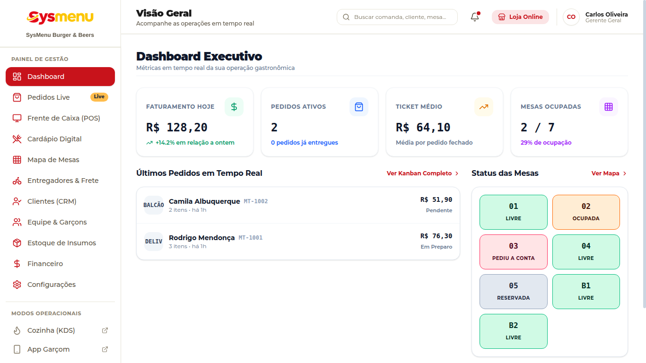Go to Clientes (CRM)

[60, 201]
